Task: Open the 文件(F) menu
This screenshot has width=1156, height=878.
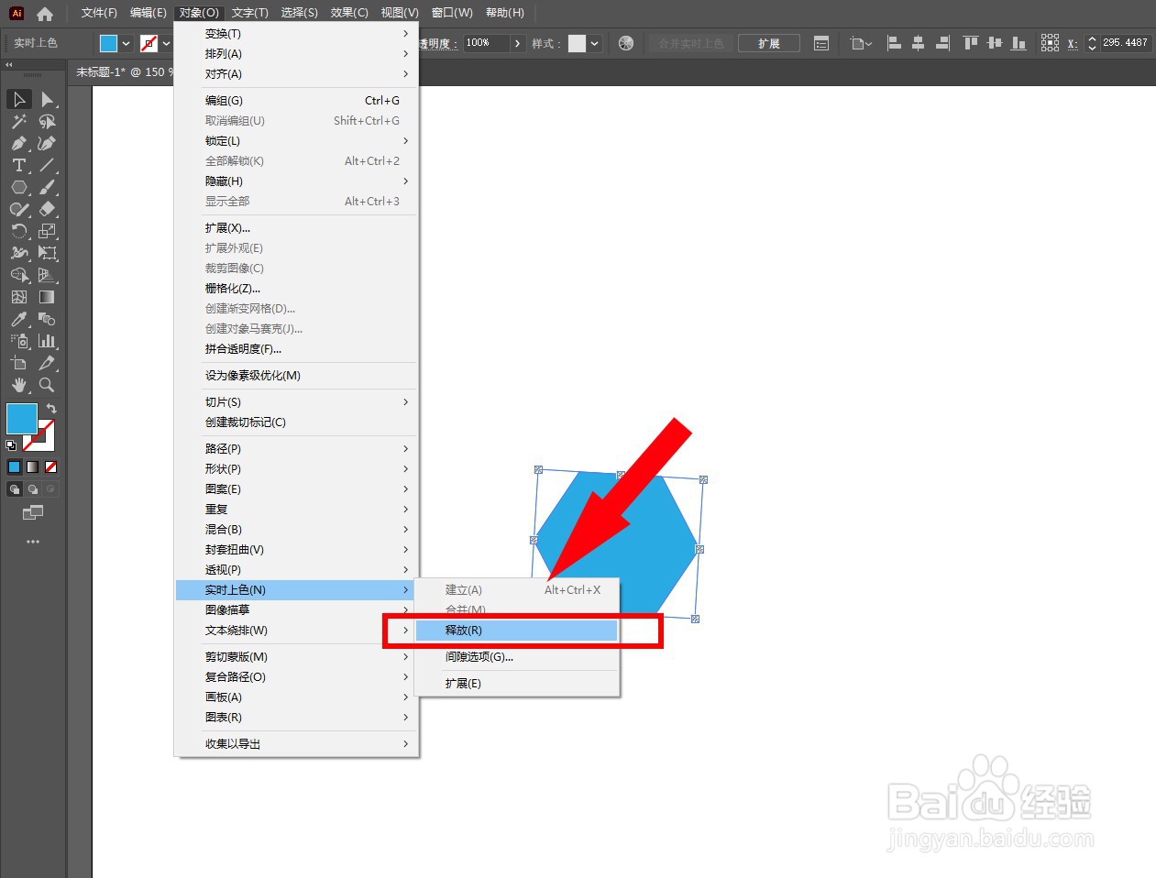Action: coord(99,13)
